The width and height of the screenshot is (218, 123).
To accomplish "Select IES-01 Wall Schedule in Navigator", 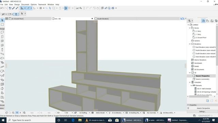I will click(x=204, y=89).
